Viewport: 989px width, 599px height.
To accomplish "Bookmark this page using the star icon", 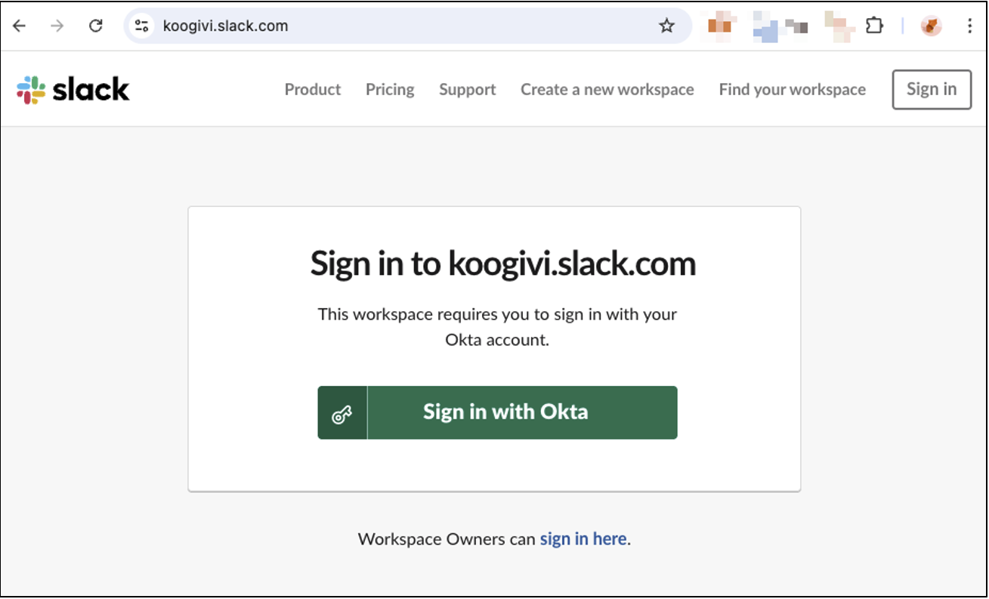I will 666,25.
